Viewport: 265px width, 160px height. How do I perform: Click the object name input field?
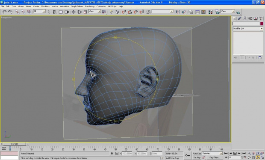click(x=246, y=24)
